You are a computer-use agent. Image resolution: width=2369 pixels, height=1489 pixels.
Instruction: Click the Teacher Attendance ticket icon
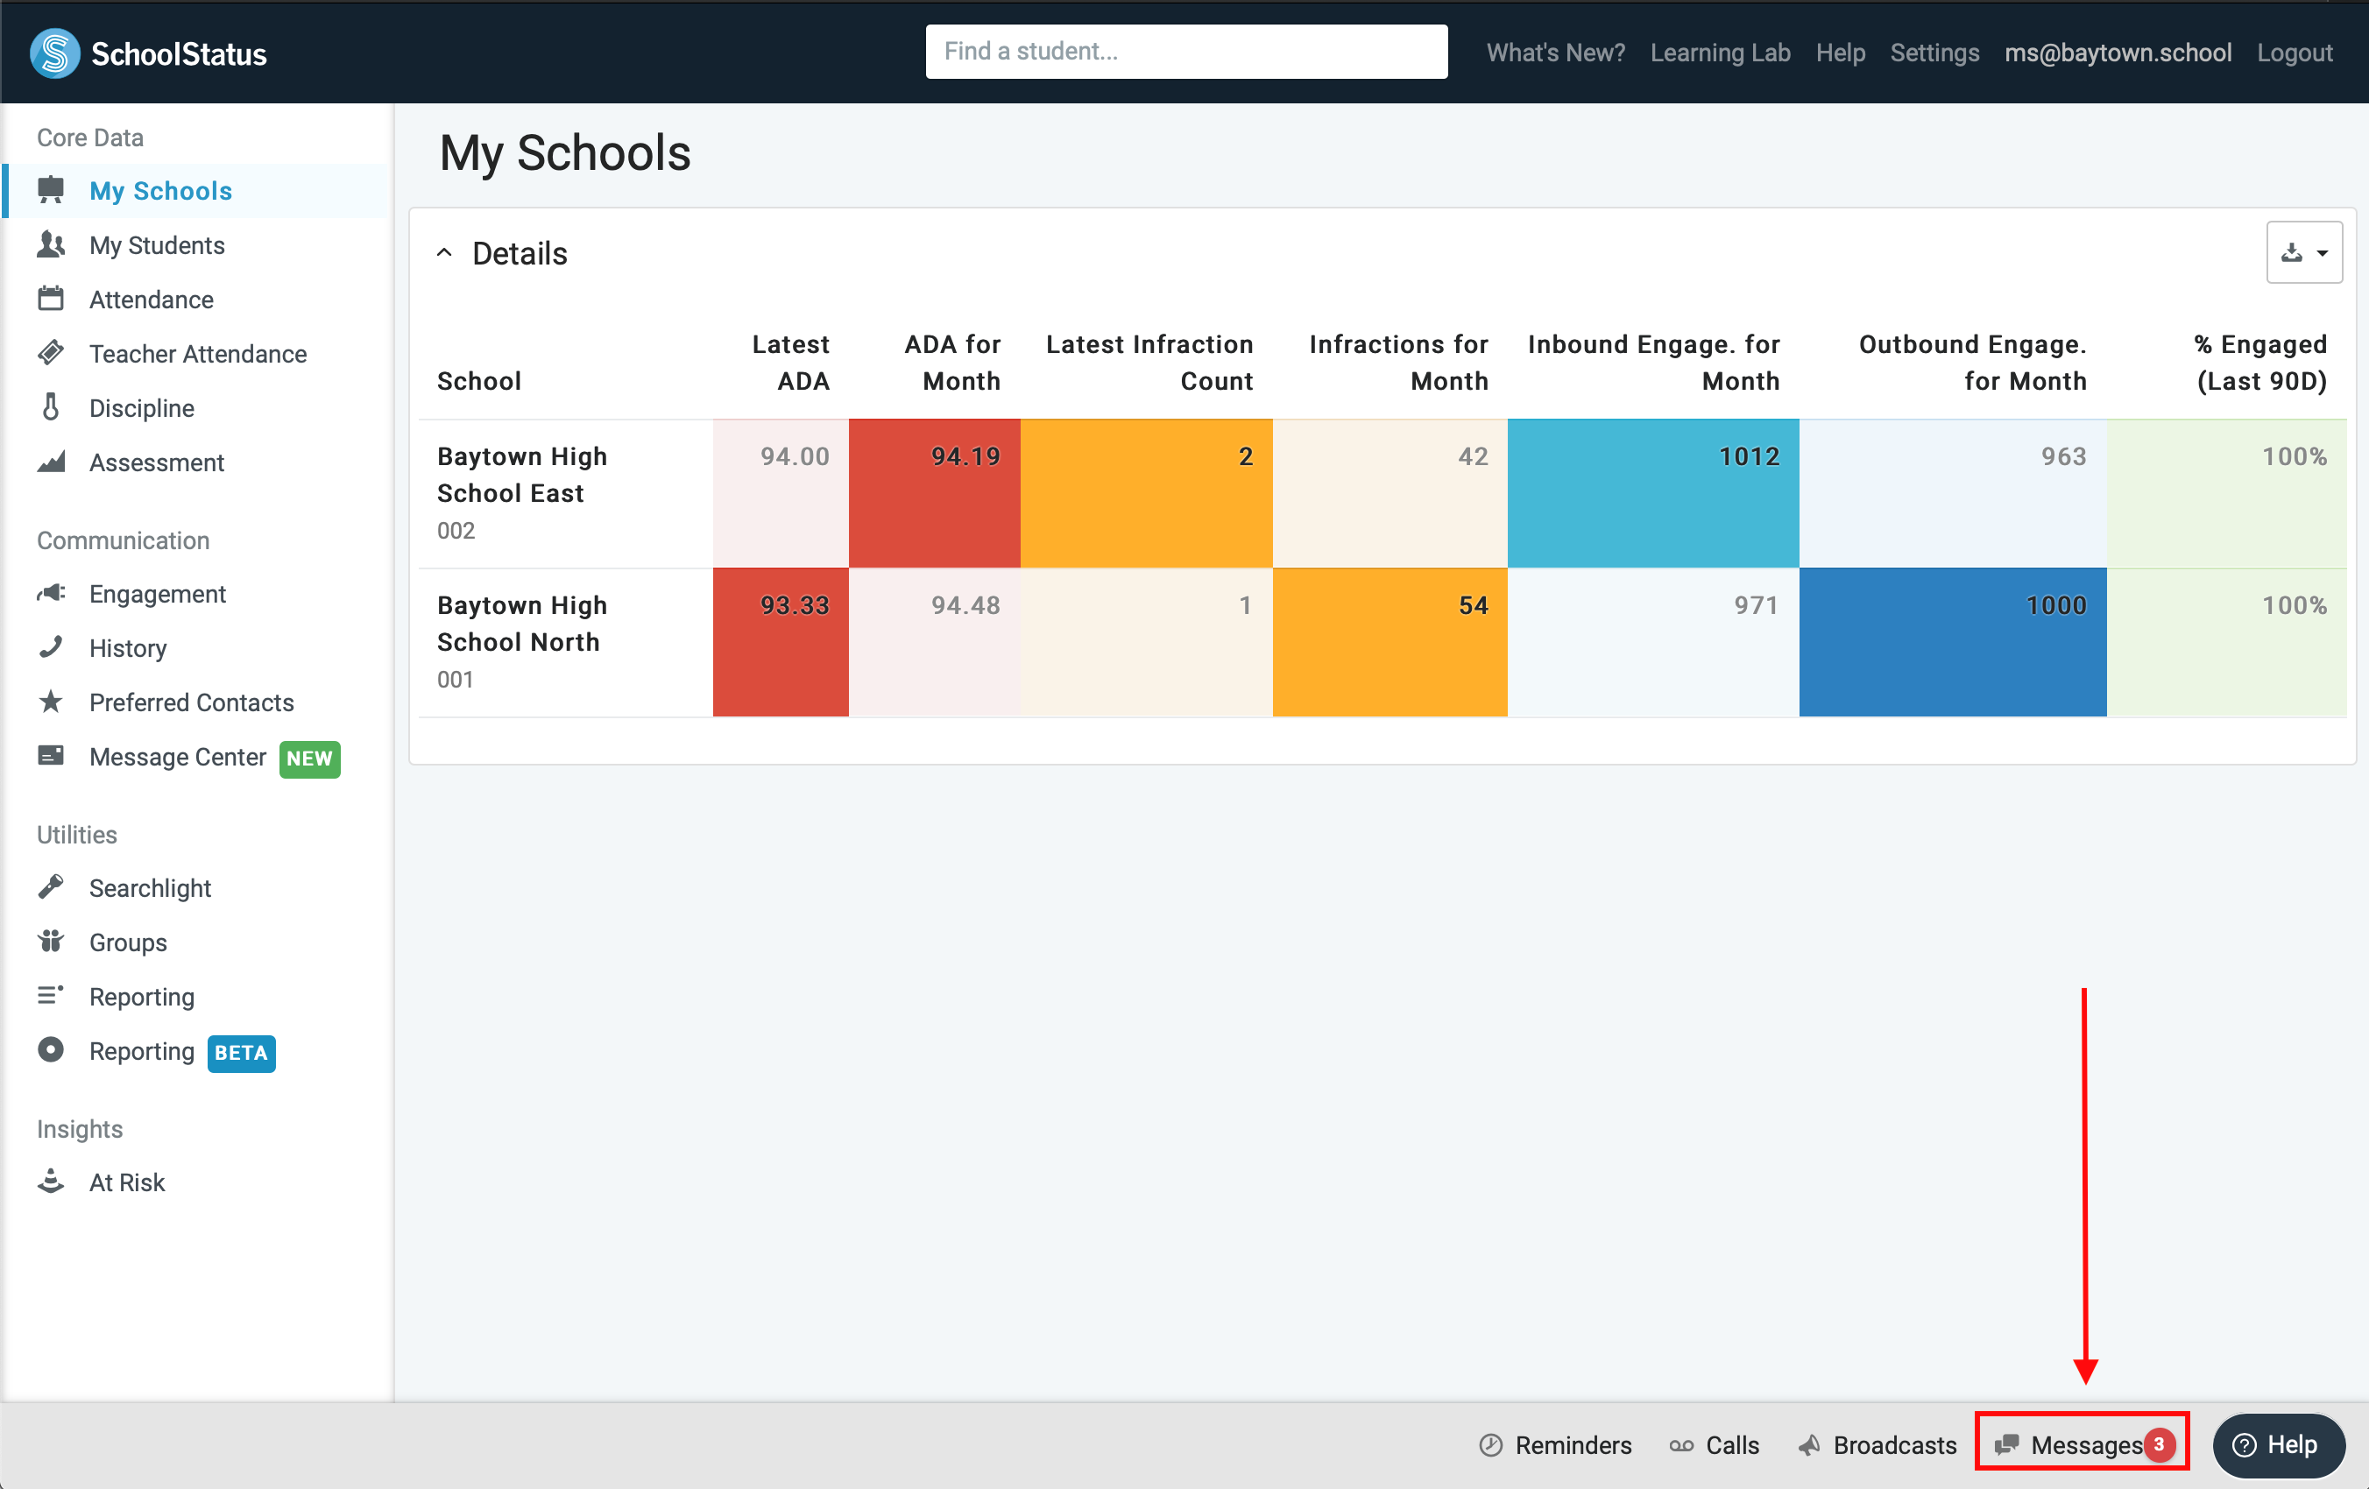[51, 352]
